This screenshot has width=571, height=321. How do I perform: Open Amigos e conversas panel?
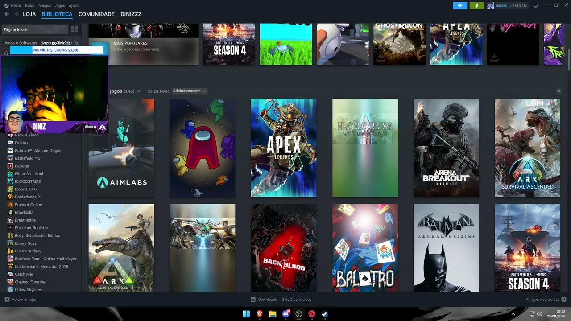(x=546, y=300)
